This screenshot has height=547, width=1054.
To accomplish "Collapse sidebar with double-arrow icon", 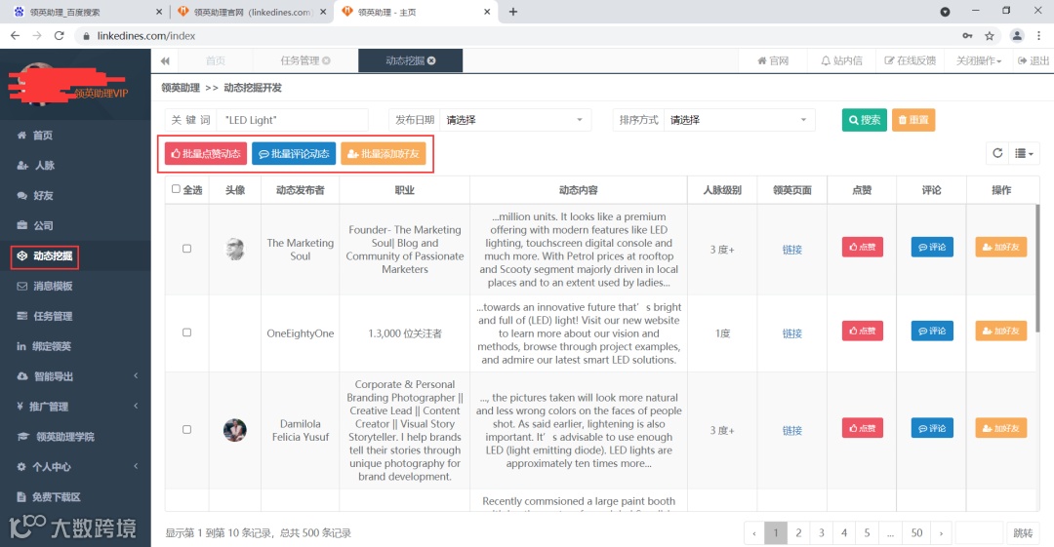I will [165, 60].
